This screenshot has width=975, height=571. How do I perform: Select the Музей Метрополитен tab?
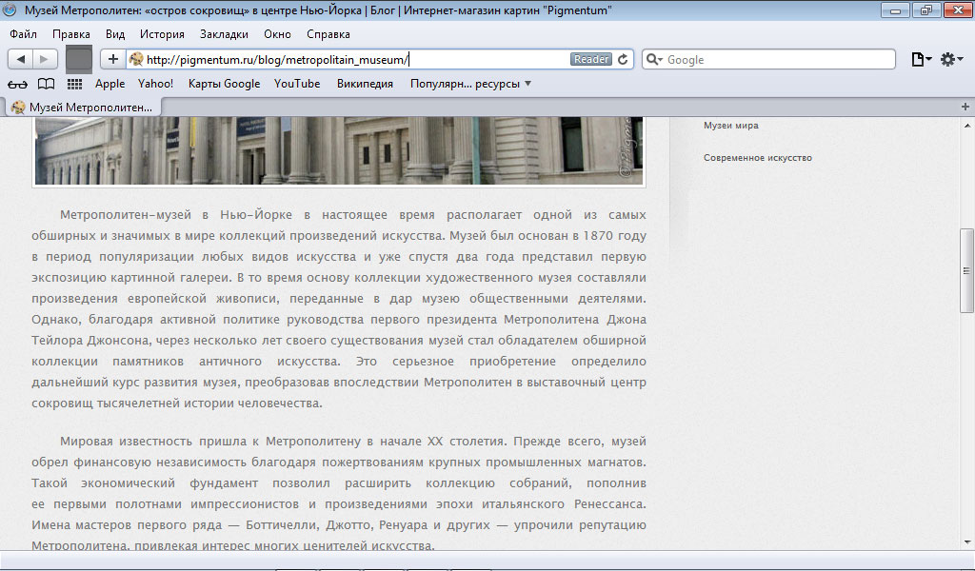point(84,108)
